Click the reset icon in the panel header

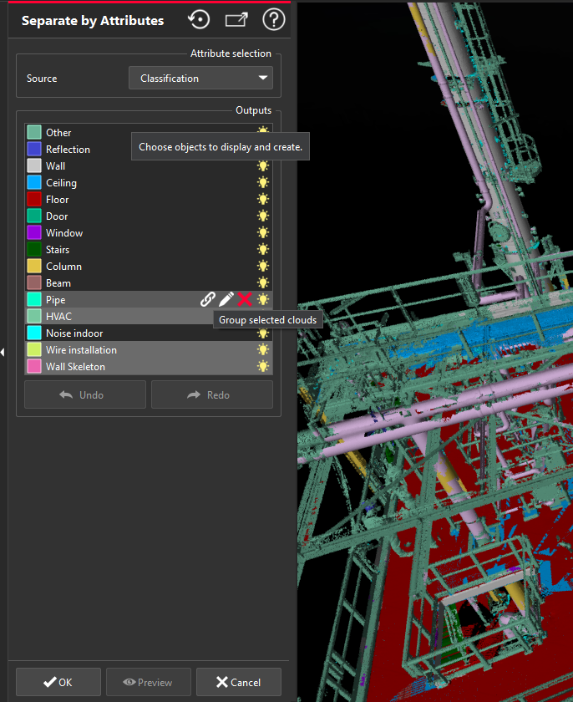[x=199, y=20]
